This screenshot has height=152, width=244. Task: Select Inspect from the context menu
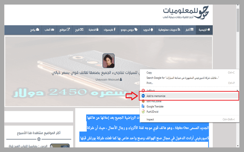click(151, 119)
